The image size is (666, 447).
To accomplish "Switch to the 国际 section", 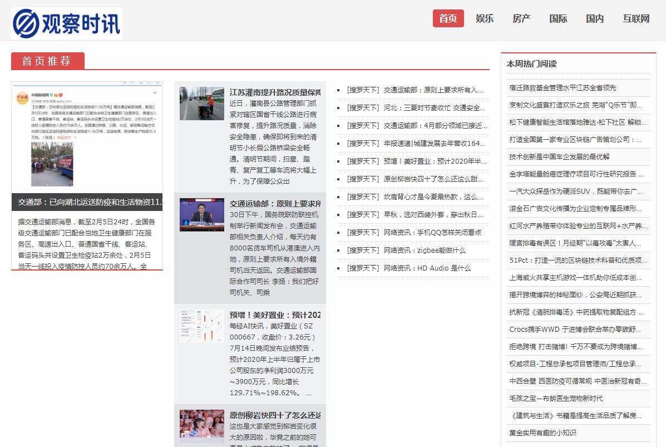I will tap(558, 18).
